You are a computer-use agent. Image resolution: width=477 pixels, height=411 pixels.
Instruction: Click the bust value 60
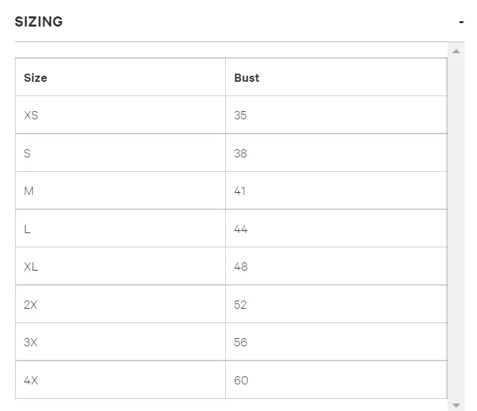(241, 380)
